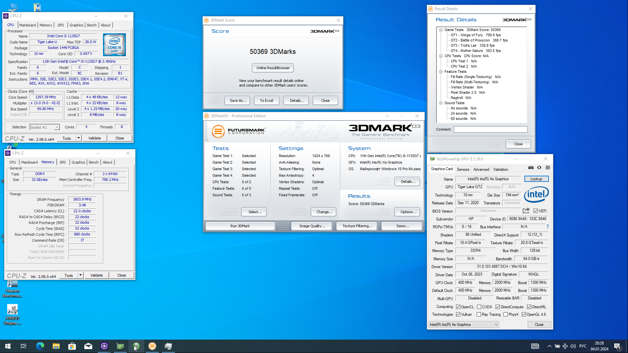
Task: Click the green camera app taskbar icon
Action: coord(136,346)
